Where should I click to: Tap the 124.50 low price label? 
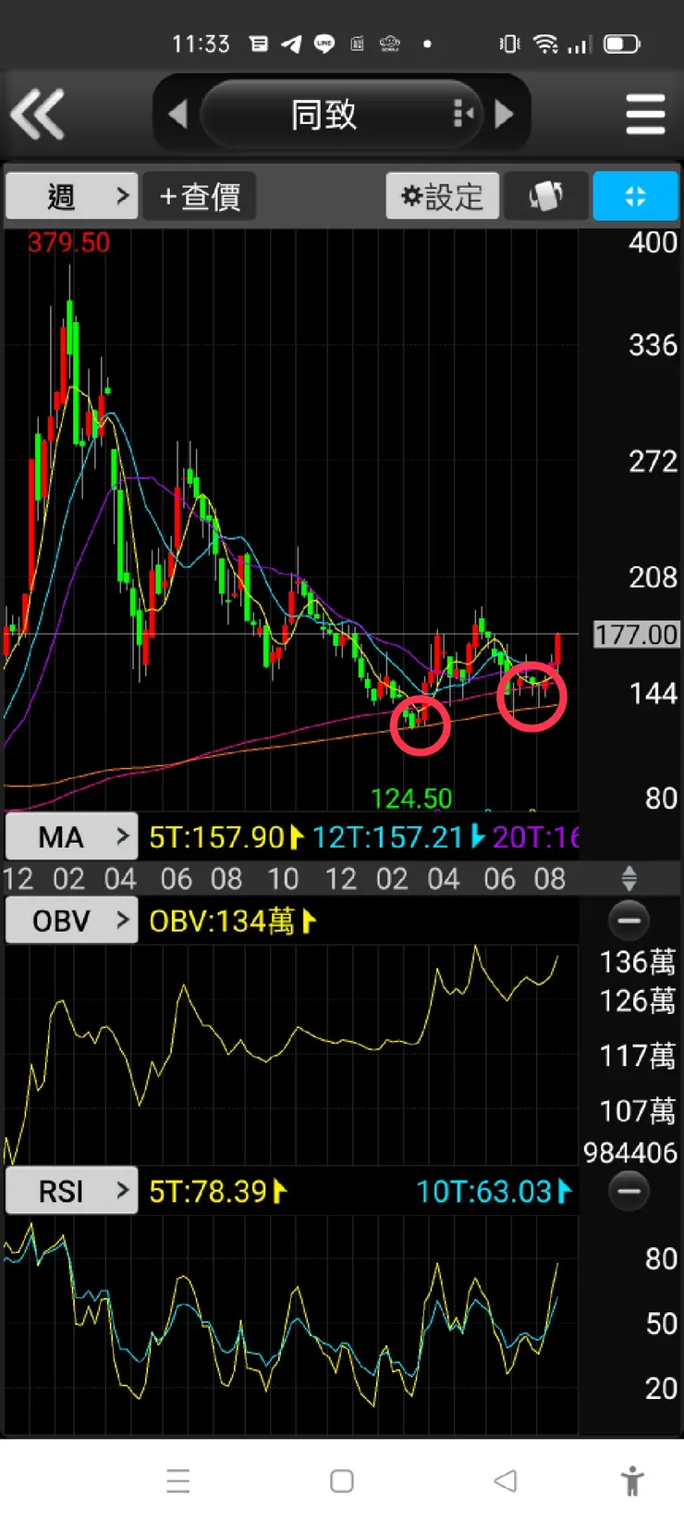[411, 799]
